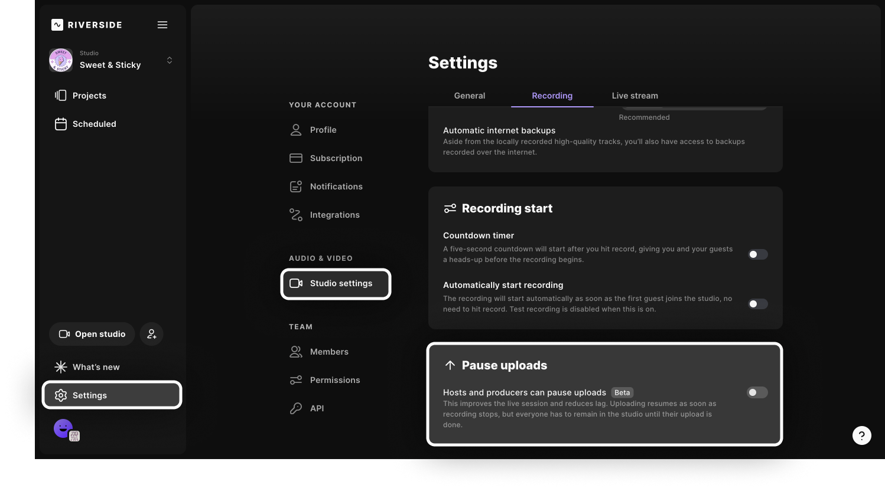Go to Subscription settings
The image size is (885, 488).
tap(336, 158)
